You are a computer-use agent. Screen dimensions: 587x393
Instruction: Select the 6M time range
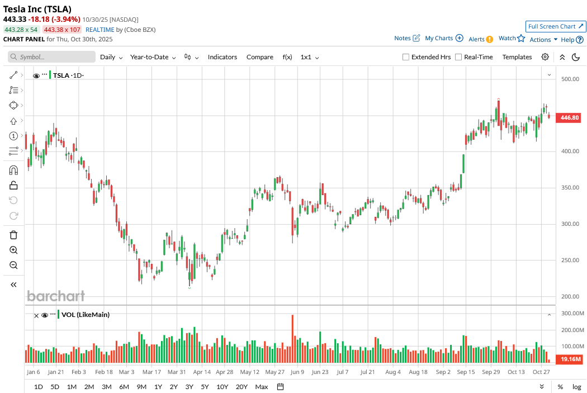tap(124, 387)
